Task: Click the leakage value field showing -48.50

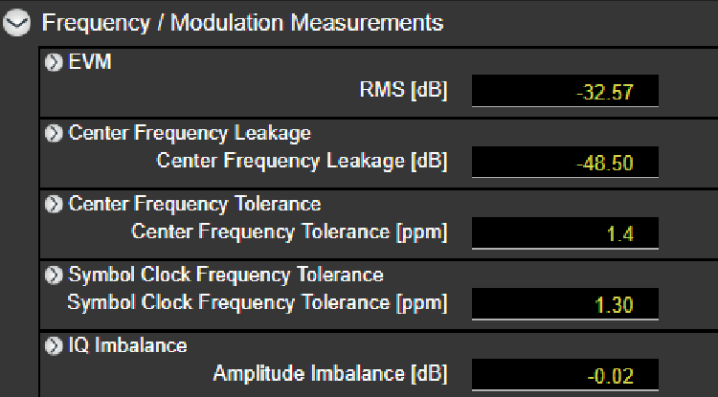Action: (x=565, y=163)
